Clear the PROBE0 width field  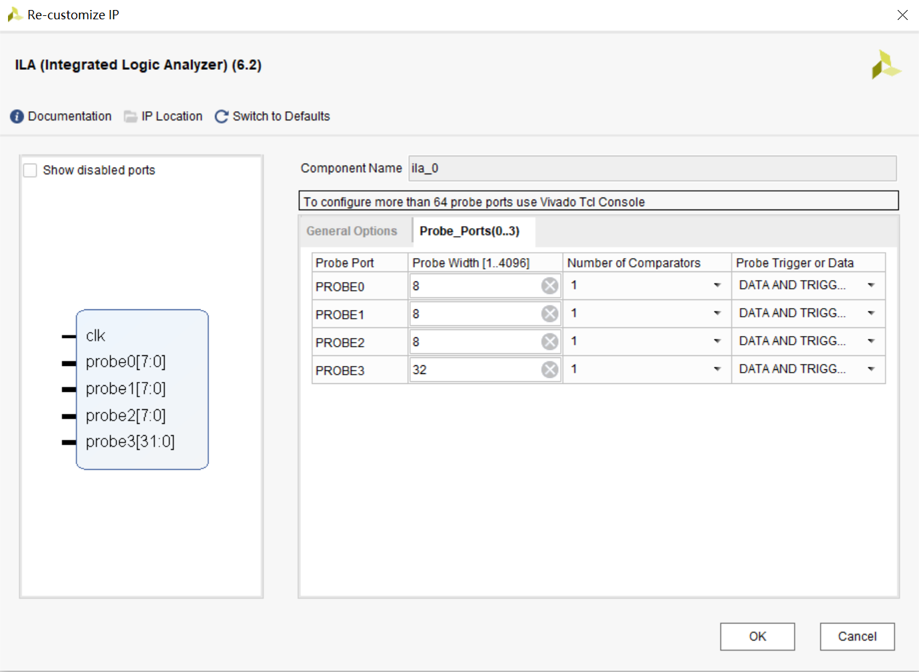click(x=550, y=286)
